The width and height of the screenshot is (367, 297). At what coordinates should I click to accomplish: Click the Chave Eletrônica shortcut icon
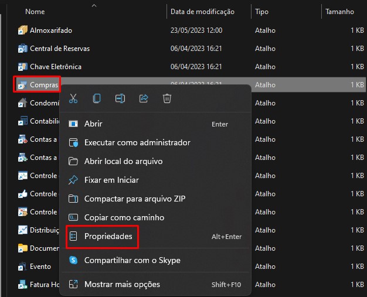(23, 67)
